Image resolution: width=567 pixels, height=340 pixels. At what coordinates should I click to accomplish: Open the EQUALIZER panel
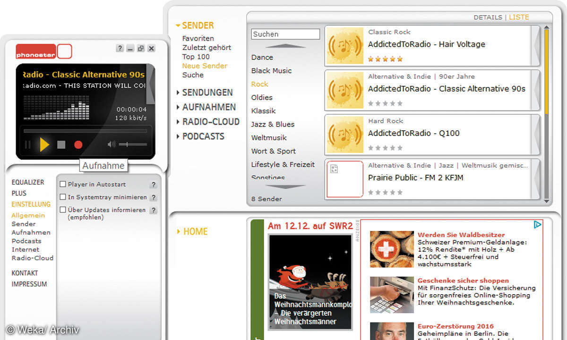click(28, 182)
